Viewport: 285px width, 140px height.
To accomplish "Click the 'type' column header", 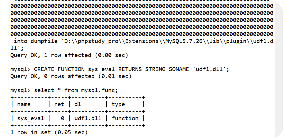I will (118, 104).
